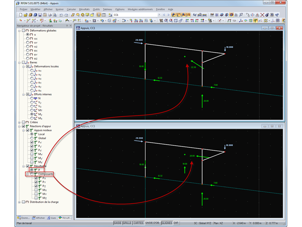Screen dimensions: 302x227
Task: Collapse the Déformations locales tree node
Action: (x=23, y=67)
